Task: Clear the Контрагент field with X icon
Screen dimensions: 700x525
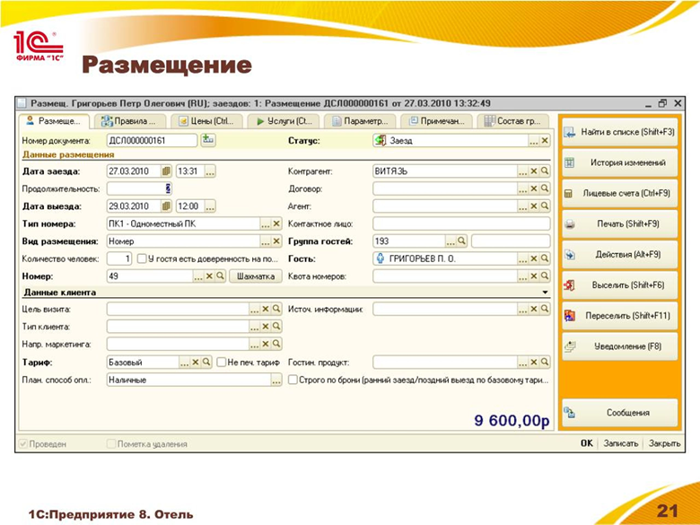Action: pos(533,171)
